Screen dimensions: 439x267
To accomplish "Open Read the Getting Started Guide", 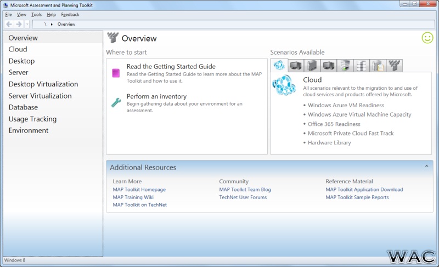I will click(171, 66).
